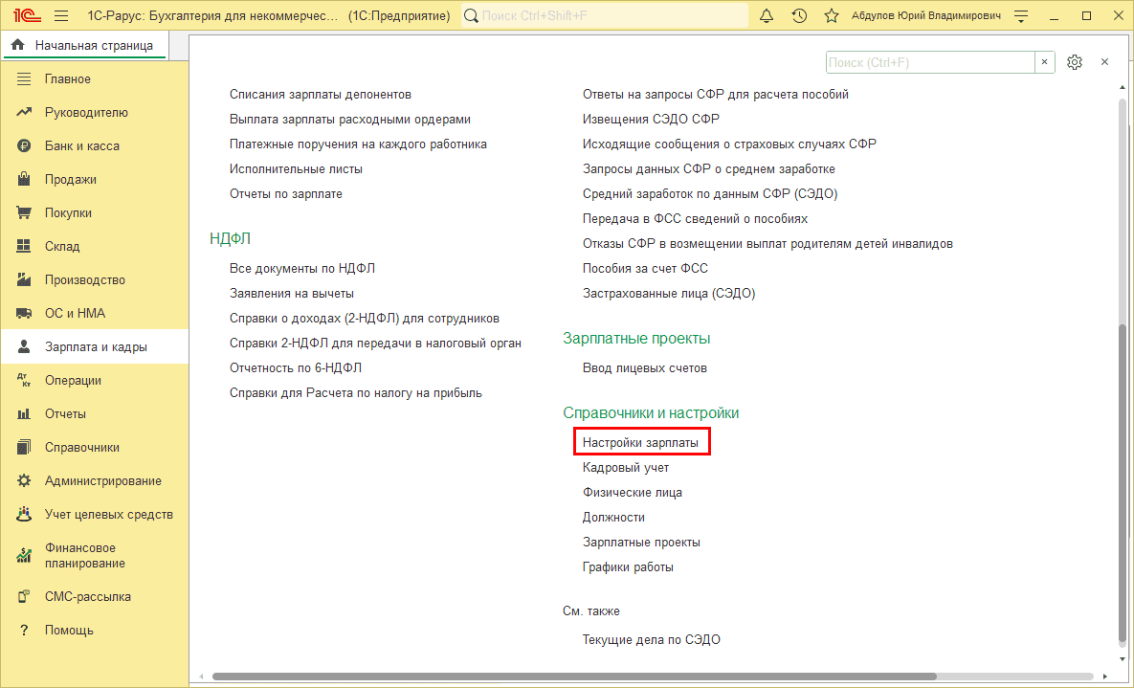The width and height of the screenshot is (1134, 688).
Task: Open the hamburger main menu icon
Action: pyautogui.click(x=61, y=16)
